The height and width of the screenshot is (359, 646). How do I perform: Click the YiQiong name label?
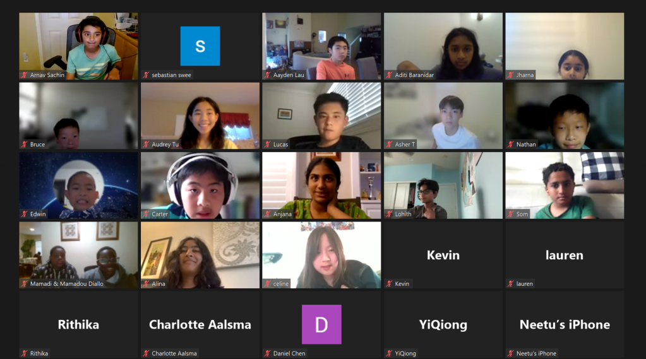pyautogui.click(x=405, y=353)
